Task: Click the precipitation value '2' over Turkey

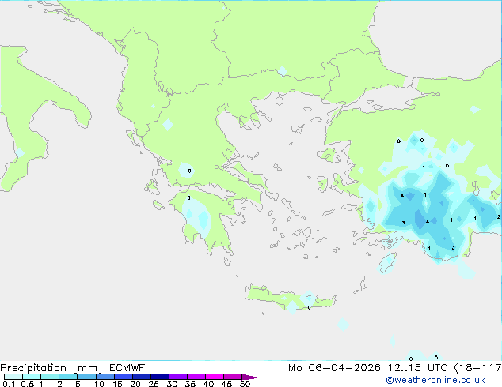Action: pos(499,217)
